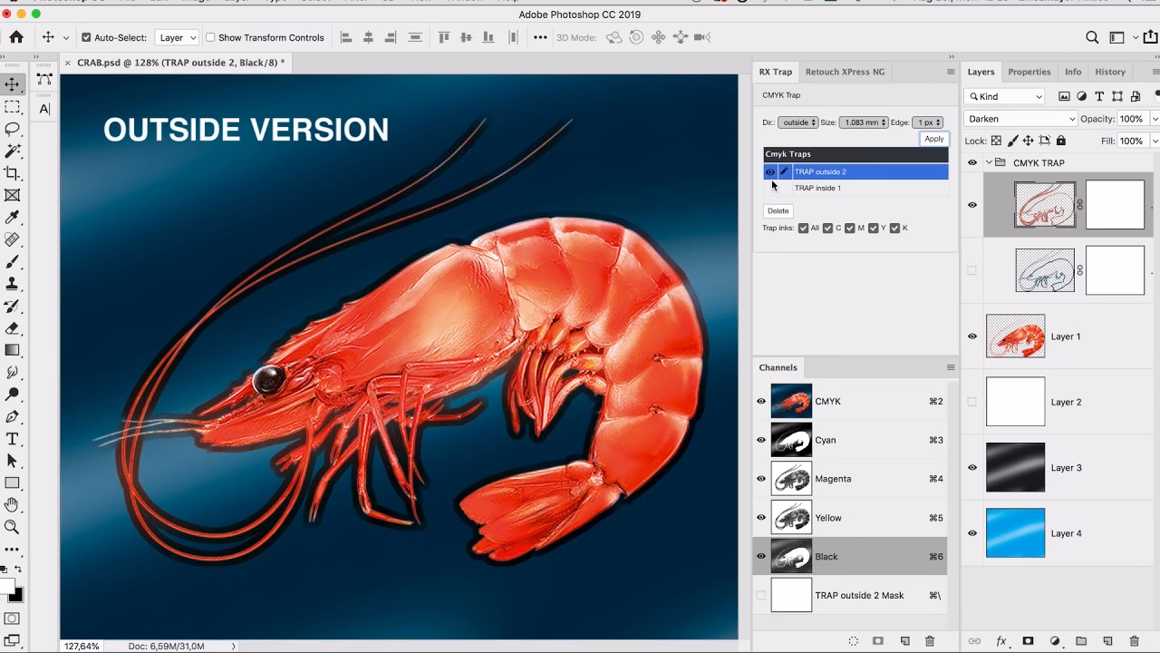Screen dimensions: 1160x653
Task: Open the Darken blend mode dropdown
Action: (x=1020, y=118)
